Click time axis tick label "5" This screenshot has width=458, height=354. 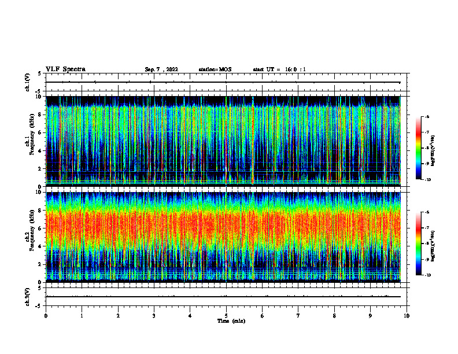226,316
